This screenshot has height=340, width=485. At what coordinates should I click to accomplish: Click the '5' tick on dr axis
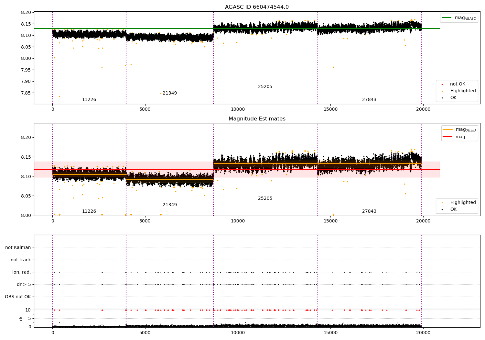30,318
